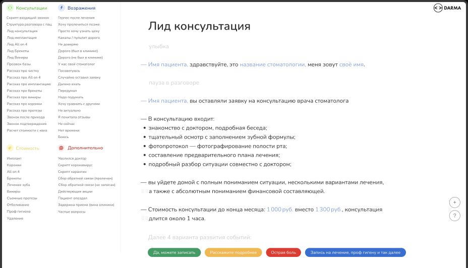The height and width of the screenshot is (268, 468).
Task: Click the DARMA logo in the top corner
Action: (x=447, y=8)
